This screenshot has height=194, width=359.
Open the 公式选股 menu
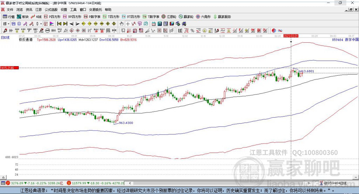(x=51, y=9)
